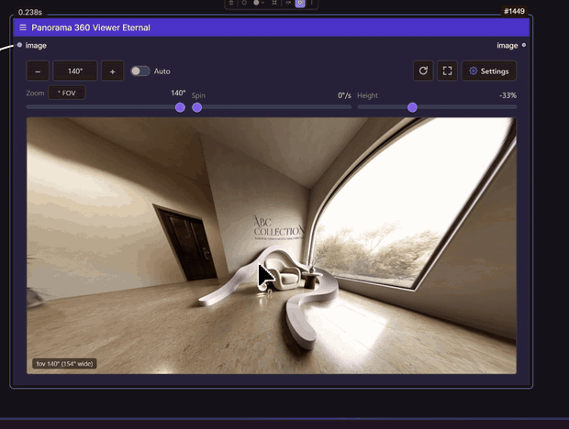The width and height of the screenshot is (569, 429).
Task: Click the panorama preview image
Action: 272,246
